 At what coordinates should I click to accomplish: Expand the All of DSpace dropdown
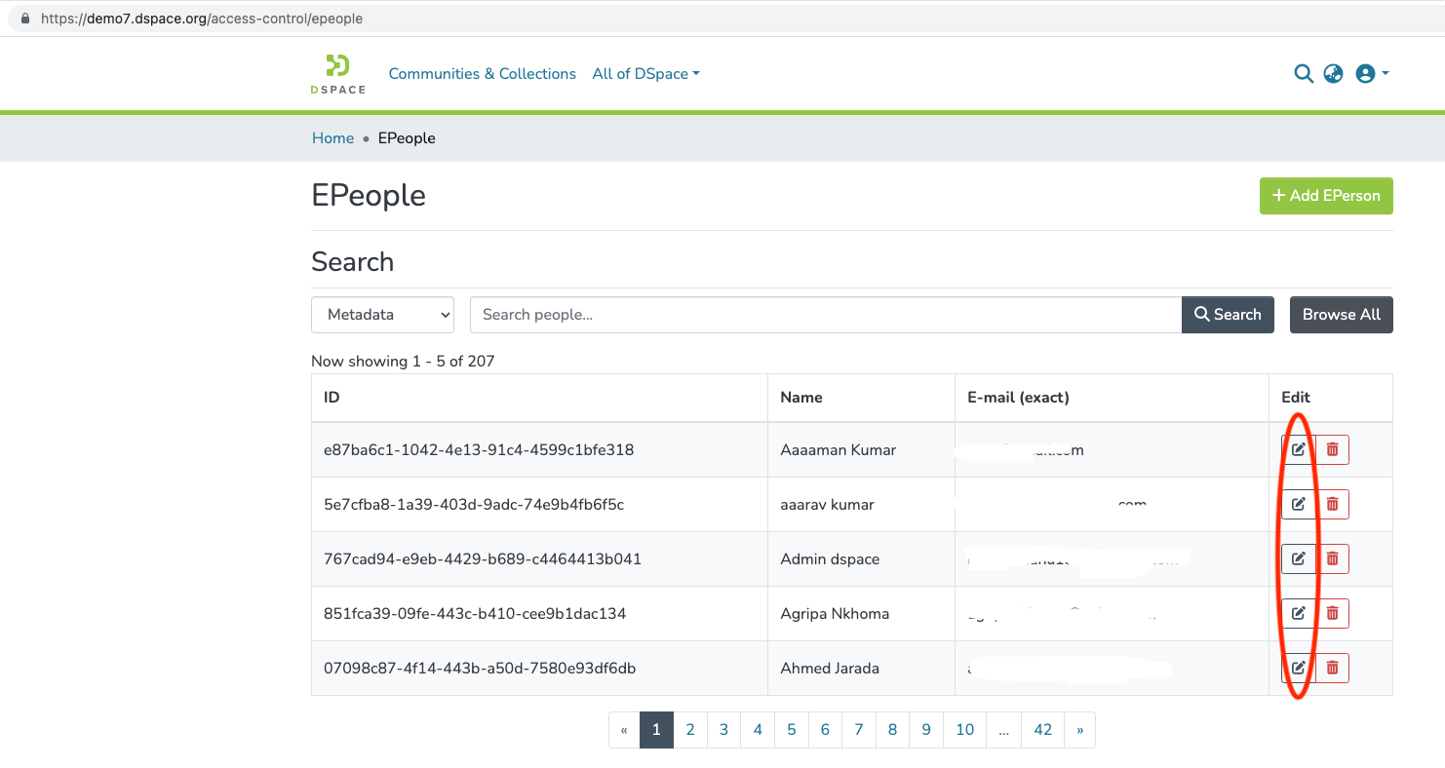click(x=645, y=73)
